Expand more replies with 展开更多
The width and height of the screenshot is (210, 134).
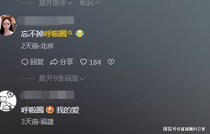[x=56, y=3]
